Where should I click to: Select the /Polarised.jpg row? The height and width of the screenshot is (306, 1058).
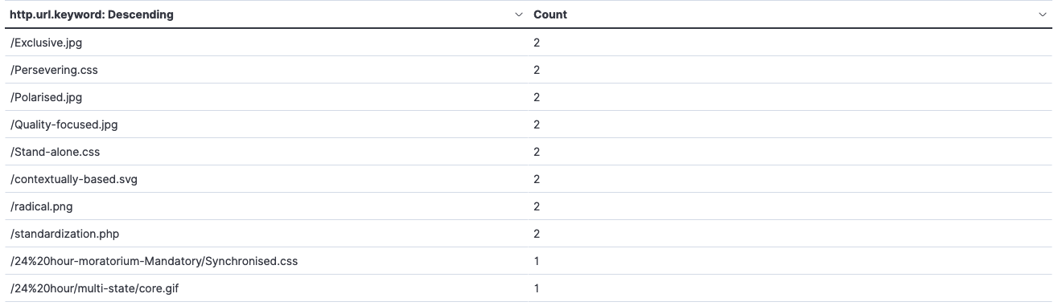(529, 97)
